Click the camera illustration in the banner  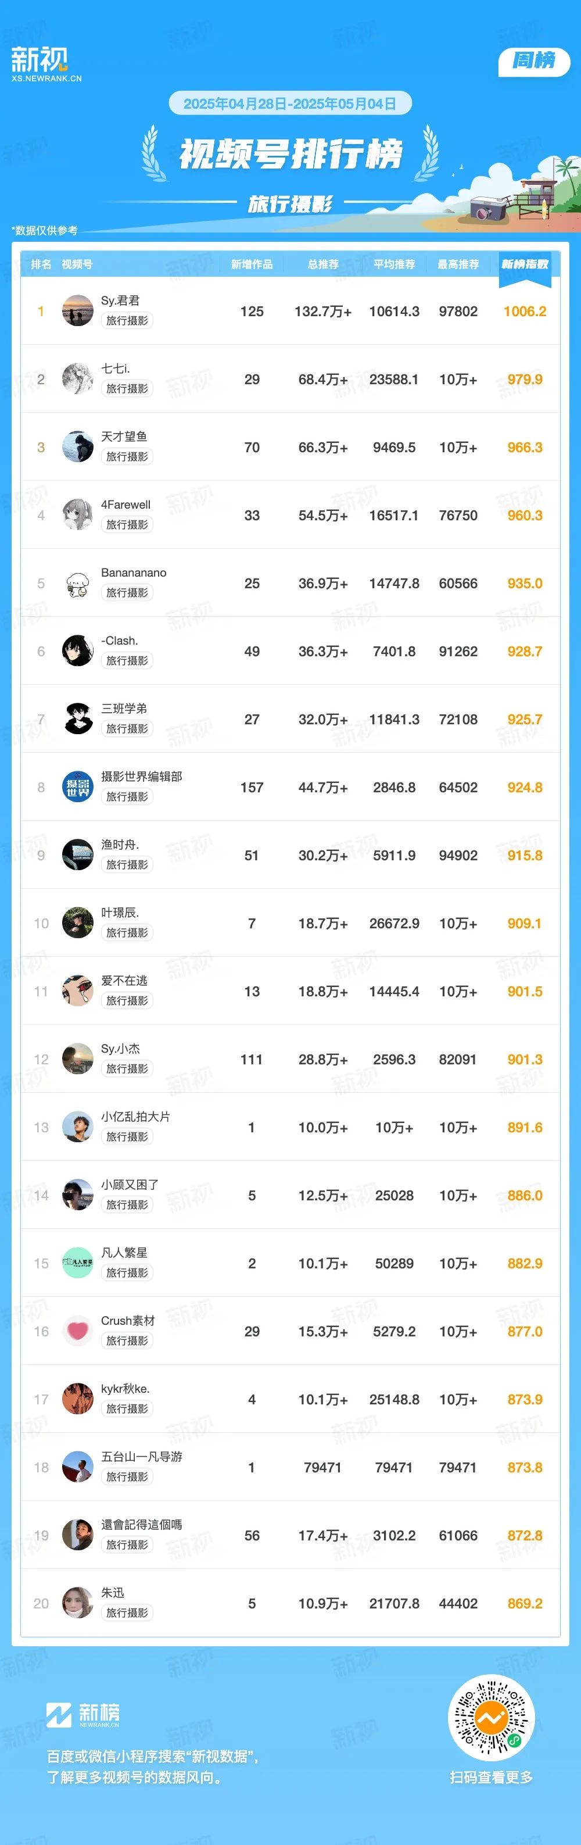click(x=489, y=209)
